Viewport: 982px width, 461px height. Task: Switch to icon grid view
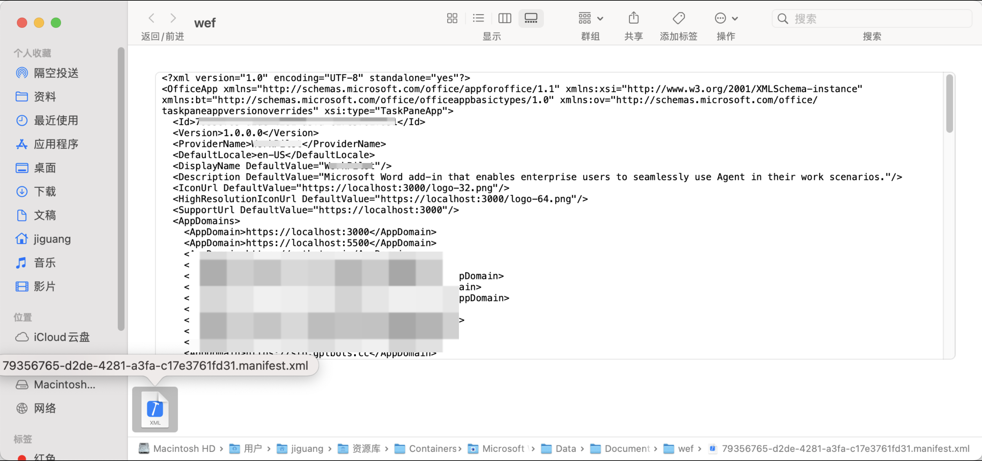452,18
